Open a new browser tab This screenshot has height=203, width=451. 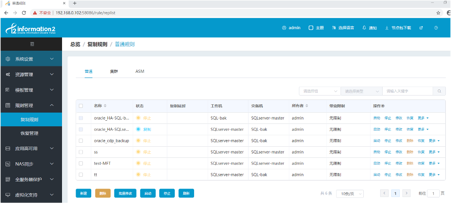coord(75,4)
